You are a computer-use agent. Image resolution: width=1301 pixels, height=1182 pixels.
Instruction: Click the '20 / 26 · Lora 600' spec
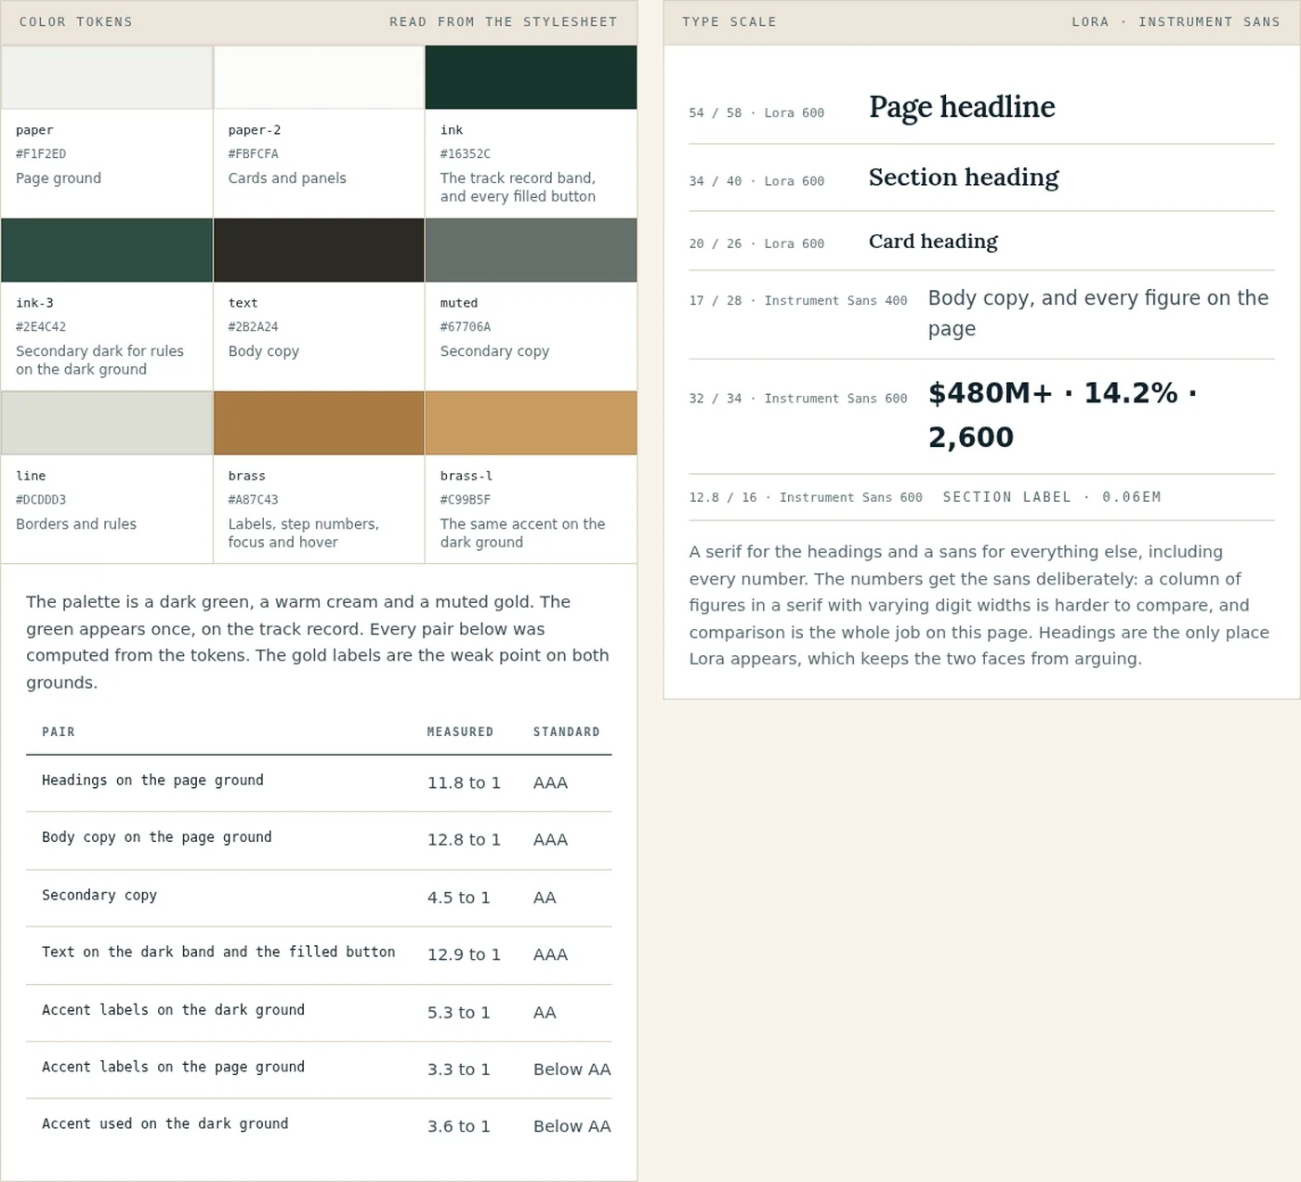tap(756, 243)
